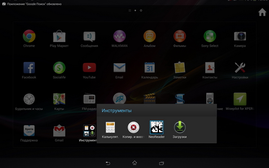Image resolution: width=269 pixels, height=168 pixels.
Task: Tap the Инструменты folder title
Action: pyautogui.click(x=117, y=111)
